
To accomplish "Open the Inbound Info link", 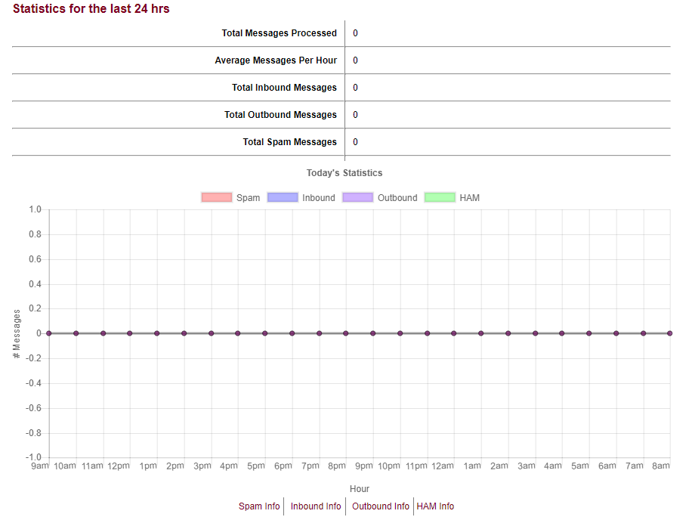I will click(316, 506).
